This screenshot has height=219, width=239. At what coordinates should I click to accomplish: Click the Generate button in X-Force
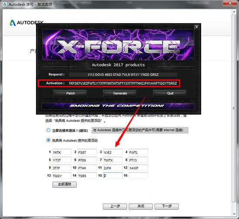(120, 93)
